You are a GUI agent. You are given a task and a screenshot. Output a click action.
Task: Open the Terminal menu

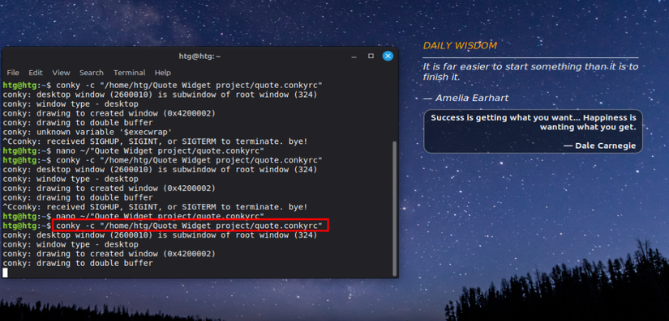click(x=129, y=73)
